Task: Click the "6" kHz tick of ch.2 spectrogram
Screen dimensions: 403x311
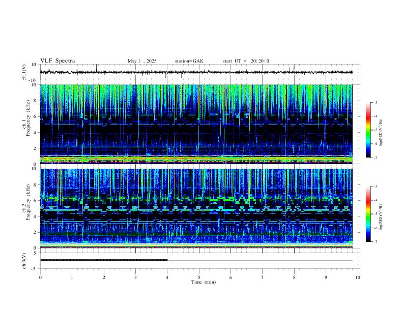Action: point(36,200)
